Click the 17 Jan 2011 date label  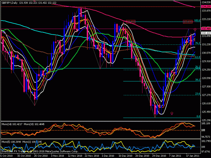(192, 156)
